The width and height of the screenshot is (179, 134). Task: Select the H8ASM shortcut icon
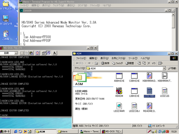tap(119, 92)
